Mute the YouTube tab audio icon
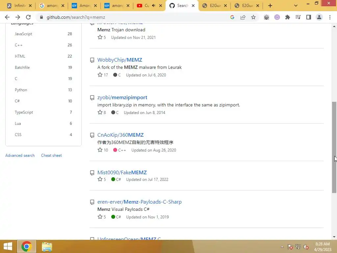The height and width of the screenshot is (253, 337). [x=153, y=6]
